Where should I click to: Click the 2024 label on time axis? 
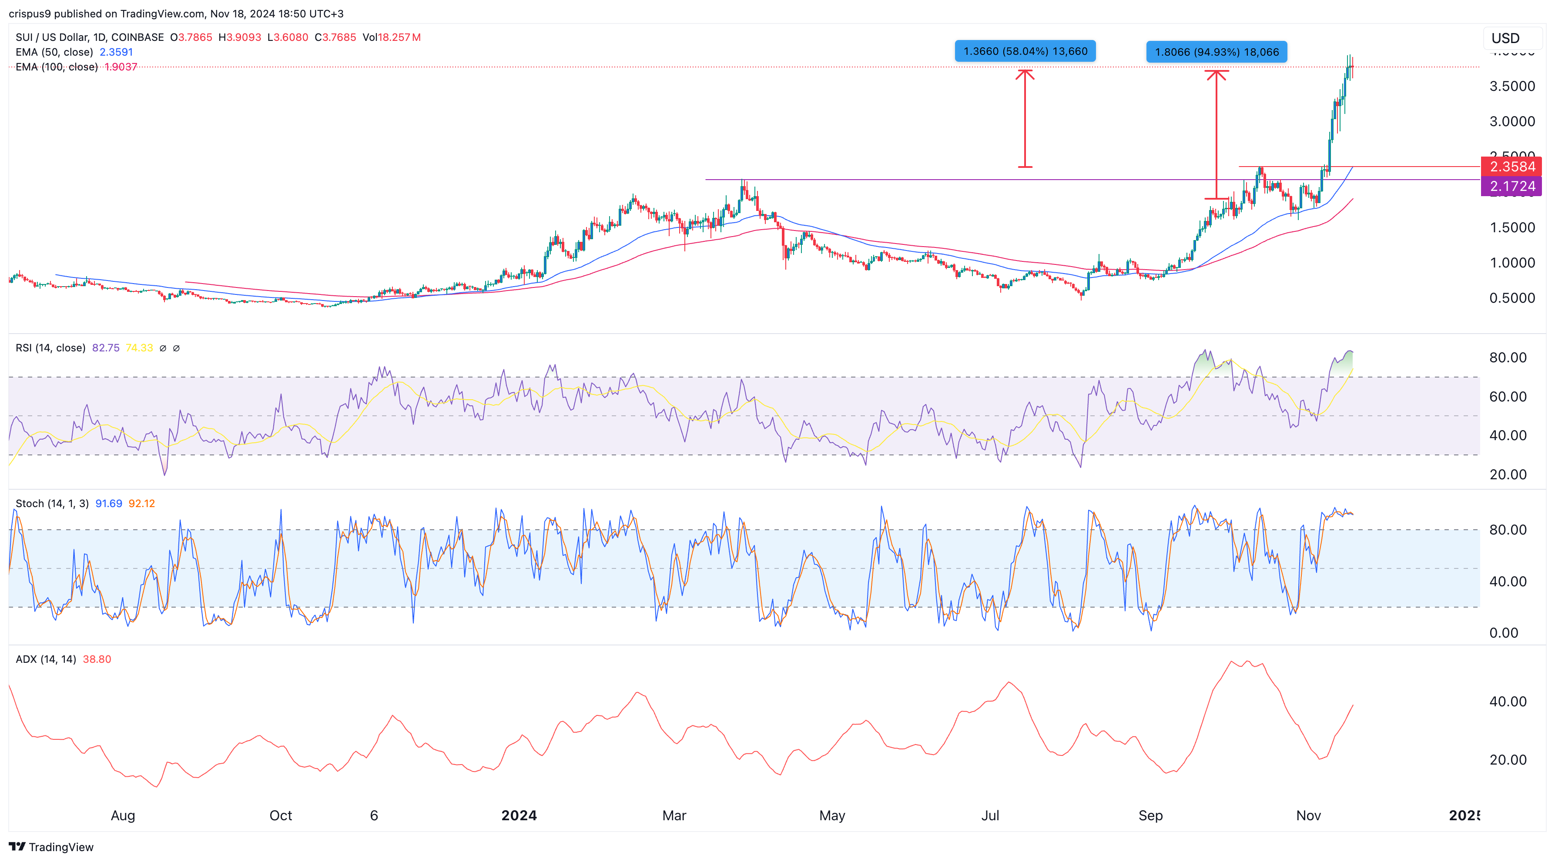tap(519, 815)
